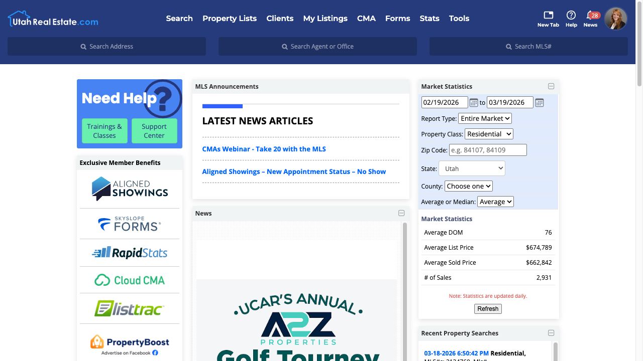
Task: Open the RapidStats benefit logo
Action: [130, 253]
